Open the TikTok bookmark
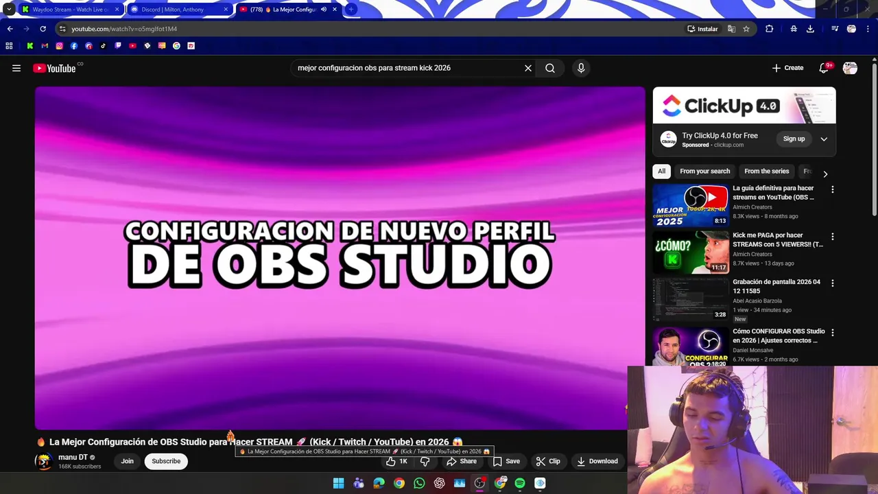Screen dimensions: 878x494 click(104, 46)
